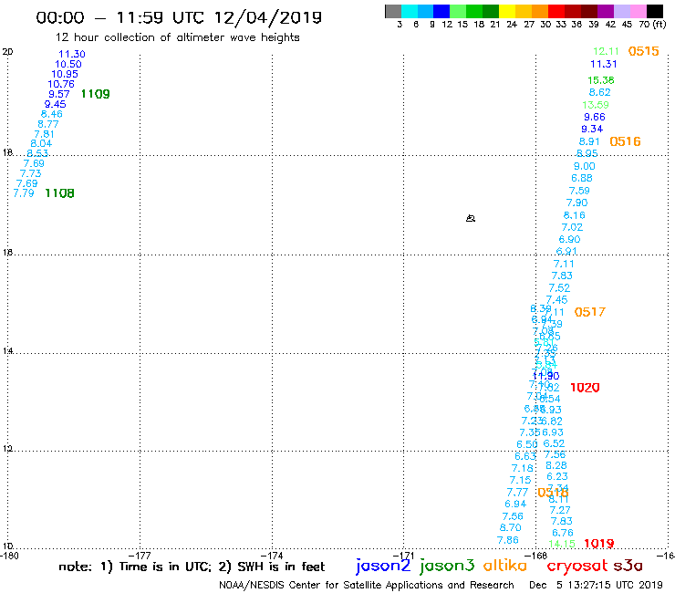
Task: Click the -174 longitude axis label
Action: coord(273,556)
